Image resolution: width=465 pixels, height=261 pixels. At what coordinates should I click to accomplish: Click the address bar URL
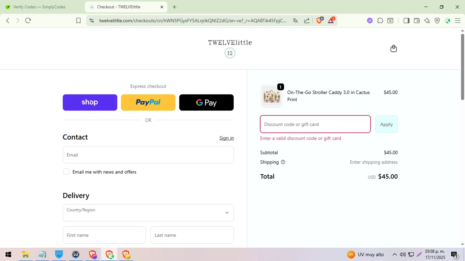click(193, 21)
